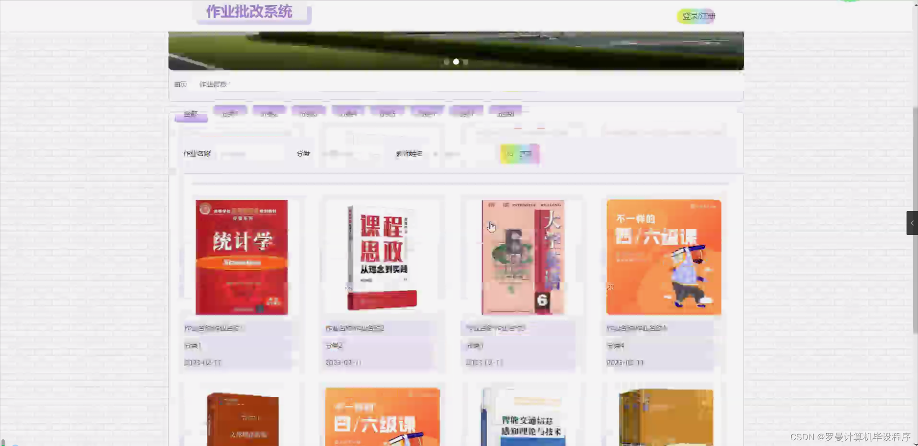Screen dimensions: 918x446
Task: Click the rainbow 查询 search button
Action: [x=520, y=154]
